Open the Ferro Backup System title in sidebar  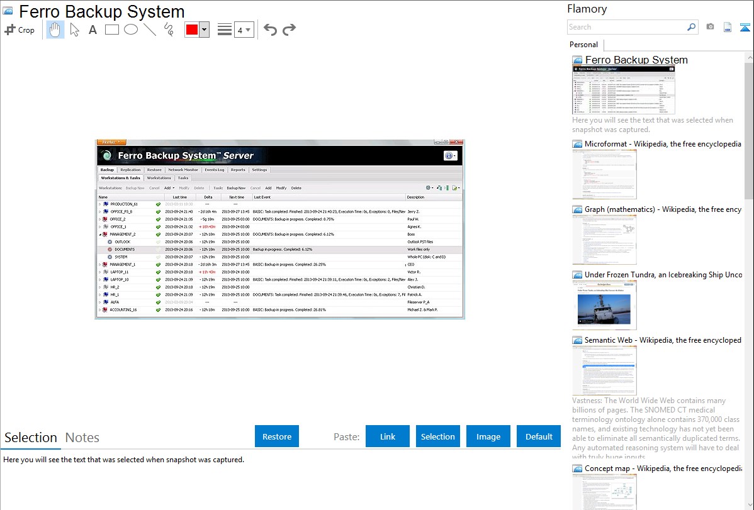tap(636, 60)
